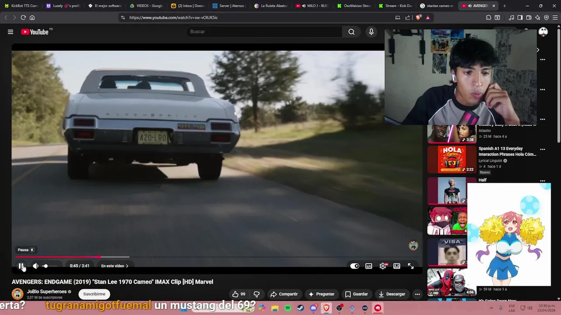Open more actions menu beside Descargar
The image size is (561, 315).
coord(417,294)
